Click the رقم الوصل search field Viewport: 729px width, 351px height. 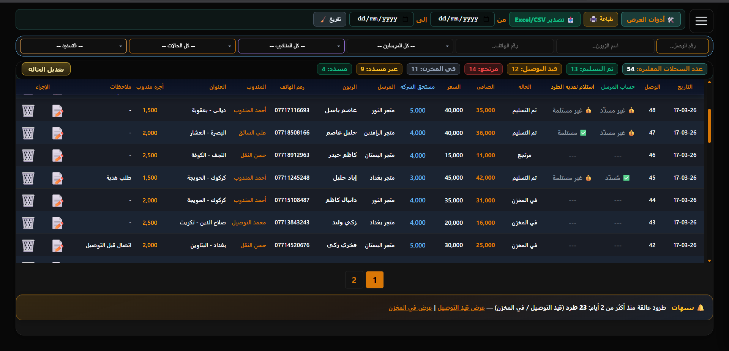coord(682,46)
